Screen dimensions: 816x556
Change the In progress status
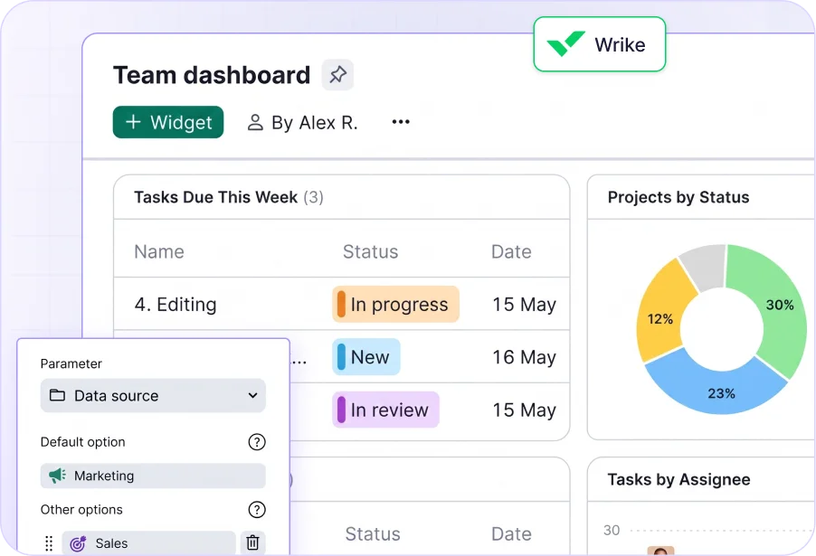(395, 305)
